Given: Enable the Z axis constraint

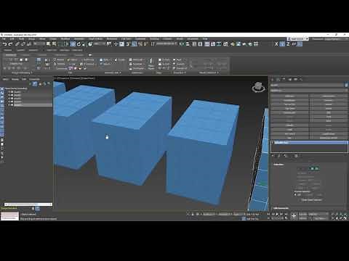Looking at the screenshot, I should click(288, 44).
